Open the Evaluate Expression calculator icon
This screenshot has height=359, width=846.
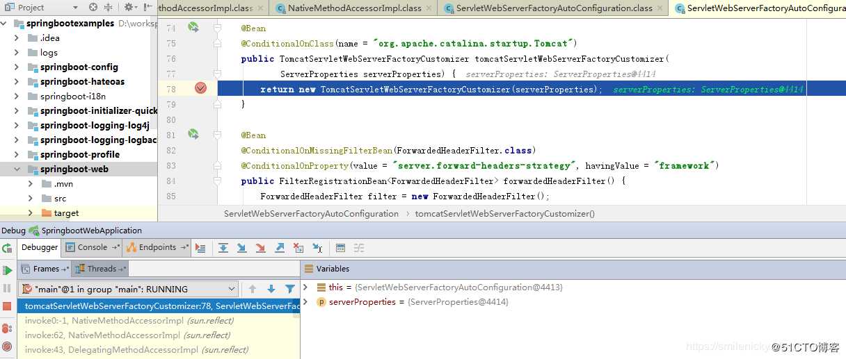pyautogui.click(x=340, y=247)
